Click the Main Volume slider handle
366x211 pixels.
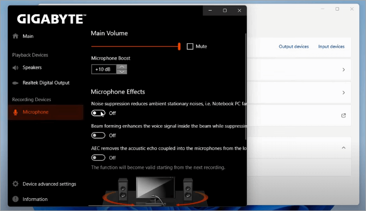[x=179, y=46]
